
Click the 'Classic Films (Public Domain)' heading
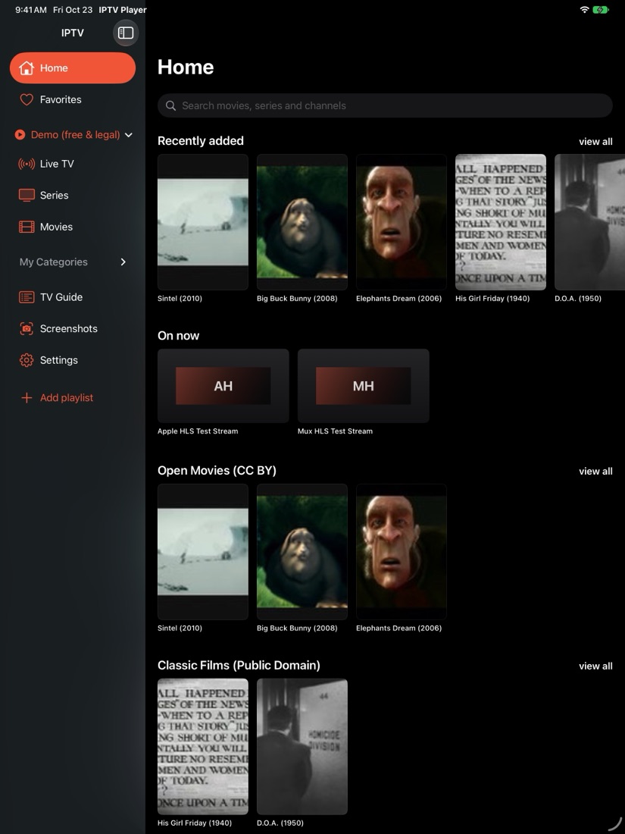[x=239, y=666]
